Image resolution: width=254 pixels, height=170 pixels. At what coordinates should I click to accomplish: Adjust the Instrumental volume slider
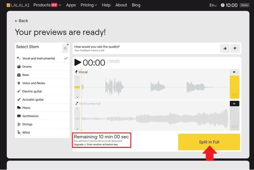click(x=234, y=119)
